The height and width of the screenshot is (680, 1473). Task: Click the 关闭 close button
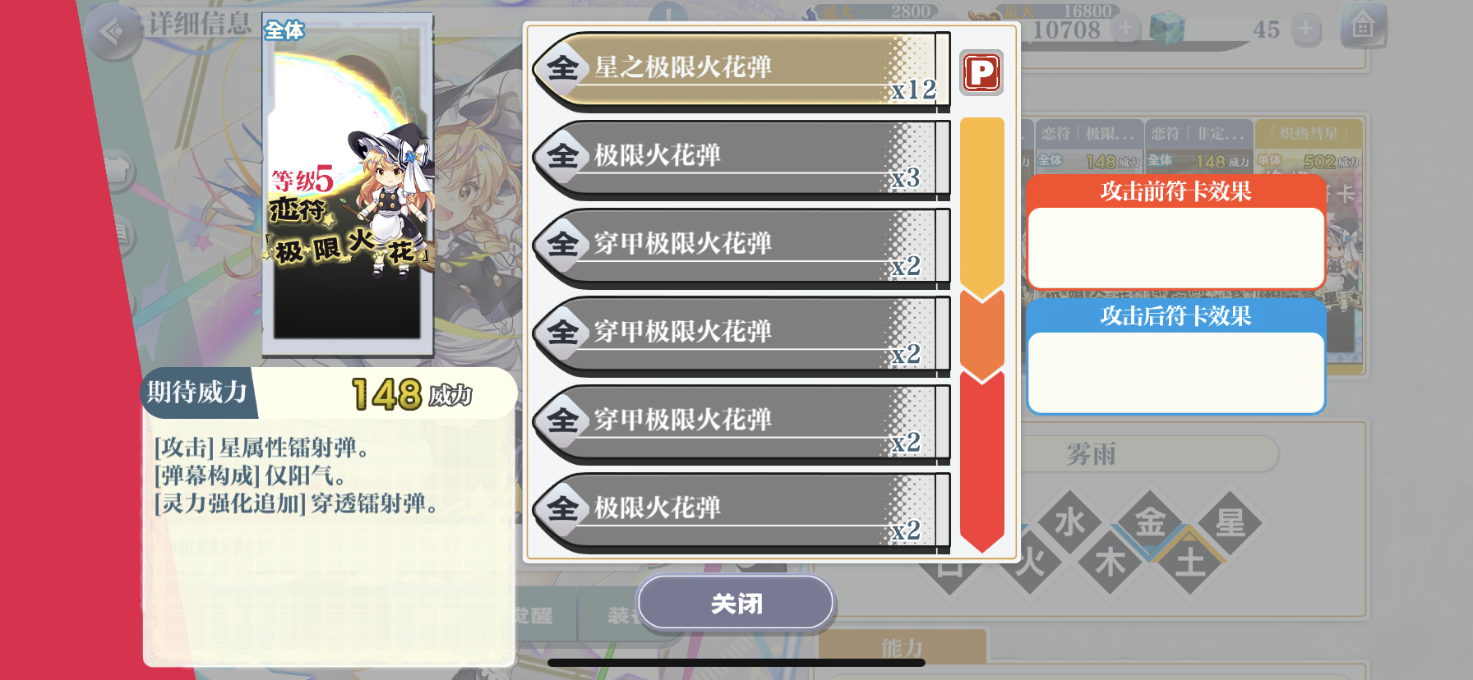(x=736, y=604)
